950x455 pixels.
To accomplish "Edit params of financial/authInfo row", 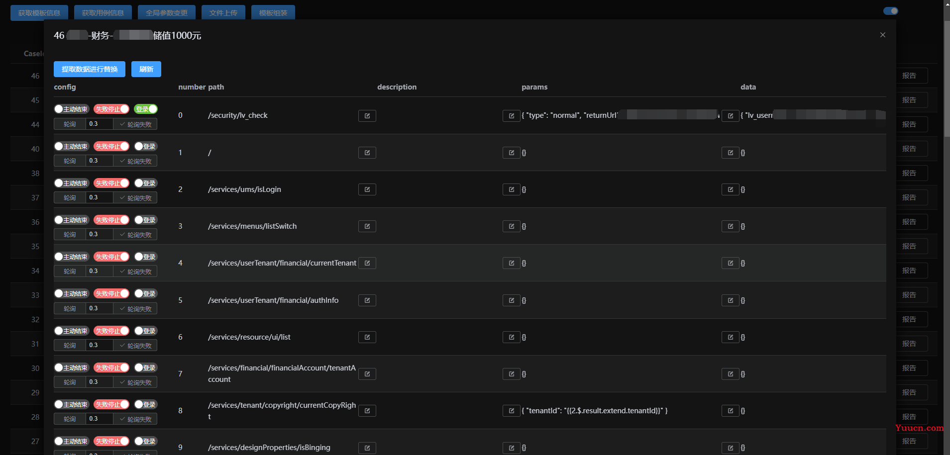I will click(511, 300).
